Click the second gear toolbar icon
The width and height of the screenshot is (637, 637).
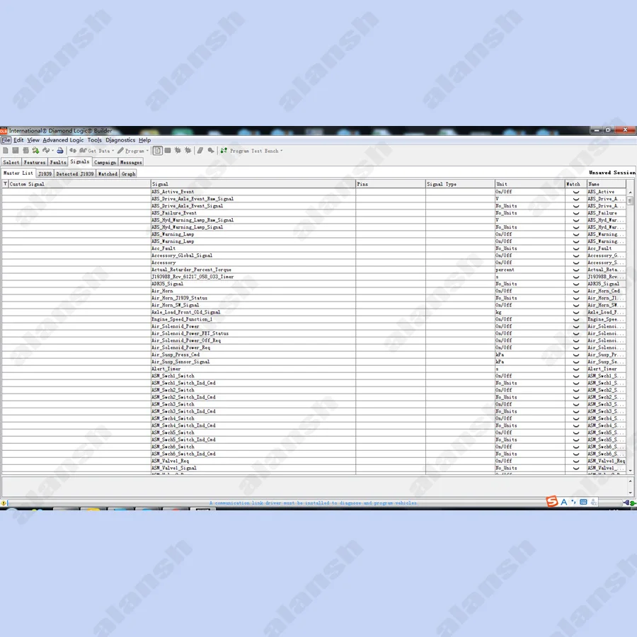(x=188, y=151)
